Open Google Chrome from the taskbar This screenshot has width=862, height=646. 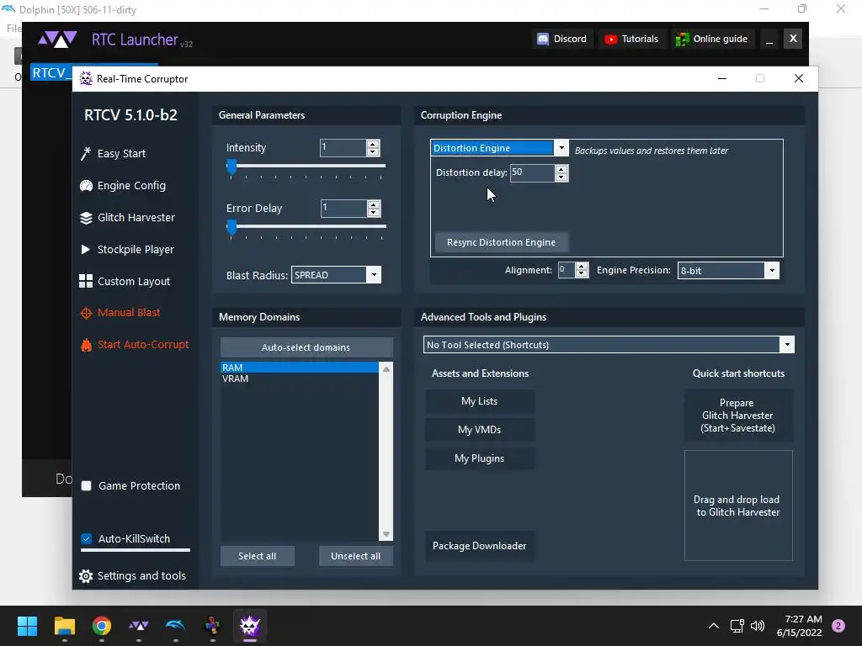click(x=102, y=626)
